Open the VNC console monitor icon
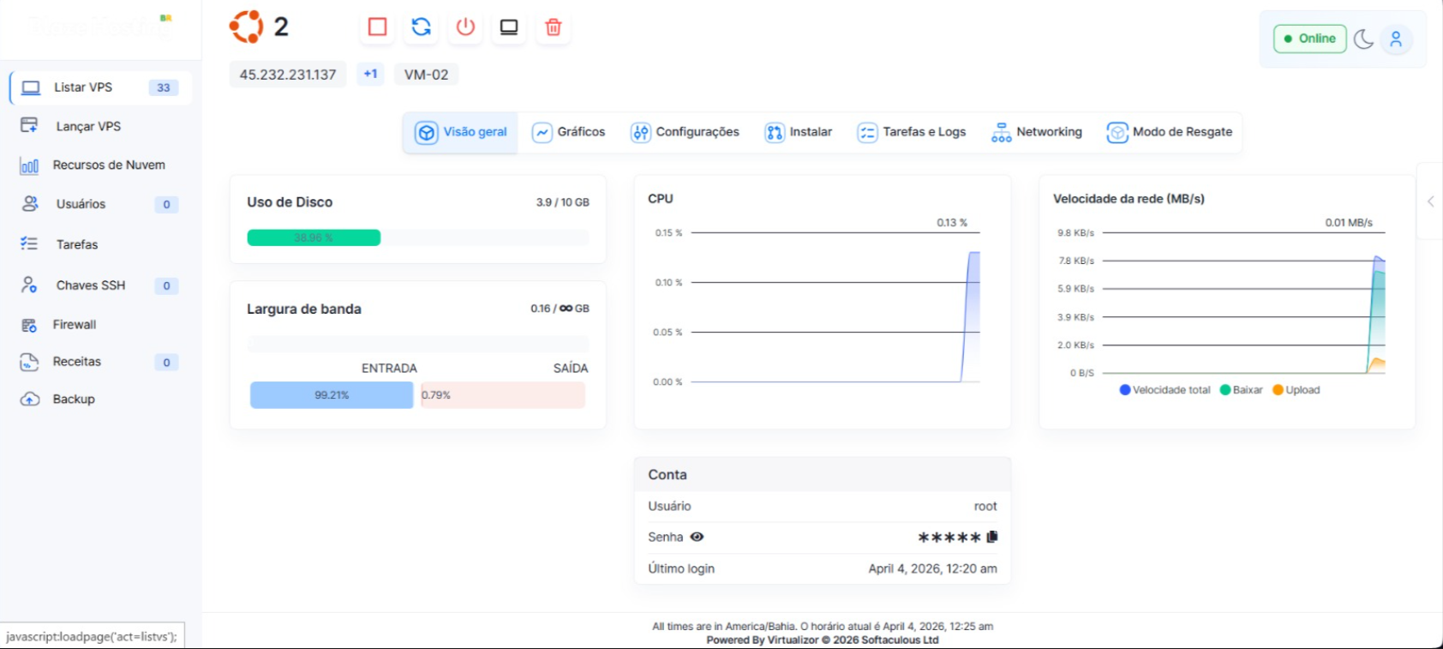 [509, 27]
